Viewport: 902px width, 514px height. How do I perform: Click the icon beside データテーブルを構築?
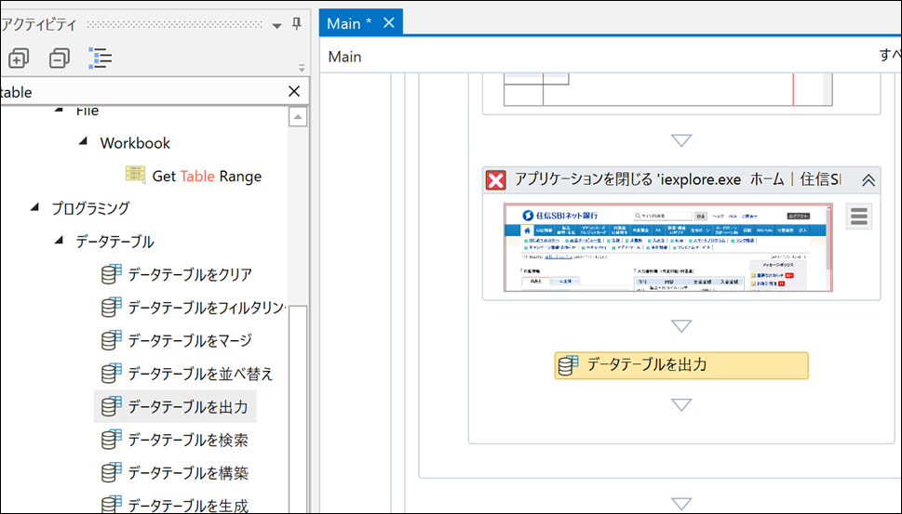111,472
